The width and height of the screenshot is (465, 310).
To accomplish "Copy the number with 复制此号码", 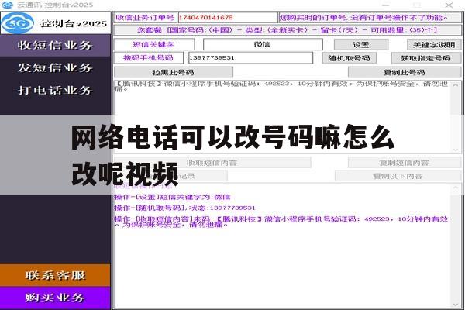I will tap(405, 72).
